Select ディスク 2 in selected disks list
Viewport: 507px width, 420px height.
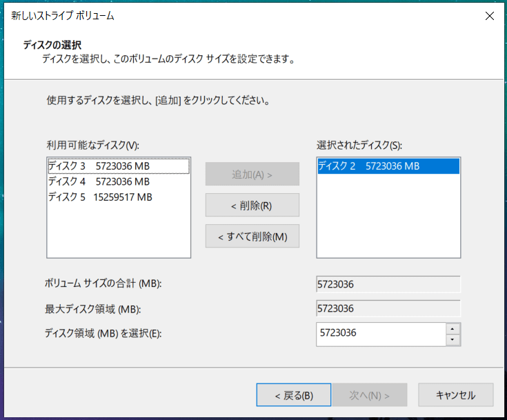(x=388, y=166)
